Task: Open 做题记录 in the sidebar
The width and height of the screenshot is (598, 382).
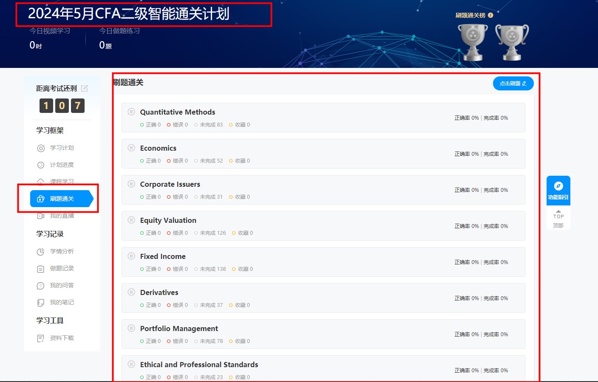Action: point(62,268)
